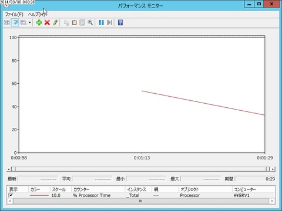
Task: Click the right handle of time range slider
Action: tap(268, 169)
